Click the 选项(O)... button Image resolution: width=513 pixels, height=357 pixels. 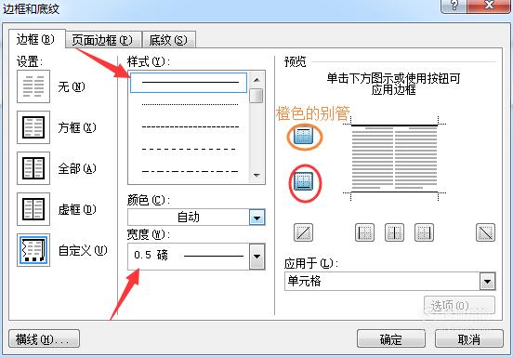point(459,306)
